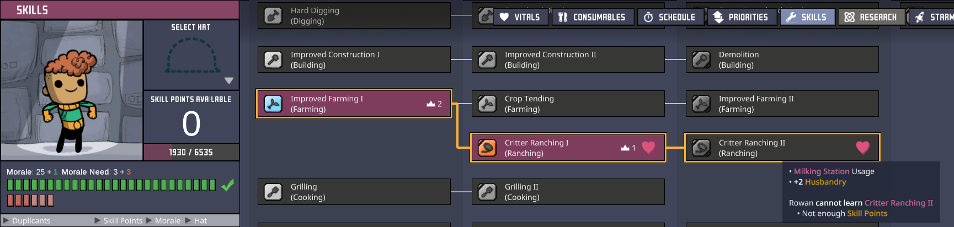Image resolution: width=954 pixels, height=227 pixels.
Task: Click the Demolition skill icon
Action: click(x=701, y=60)
